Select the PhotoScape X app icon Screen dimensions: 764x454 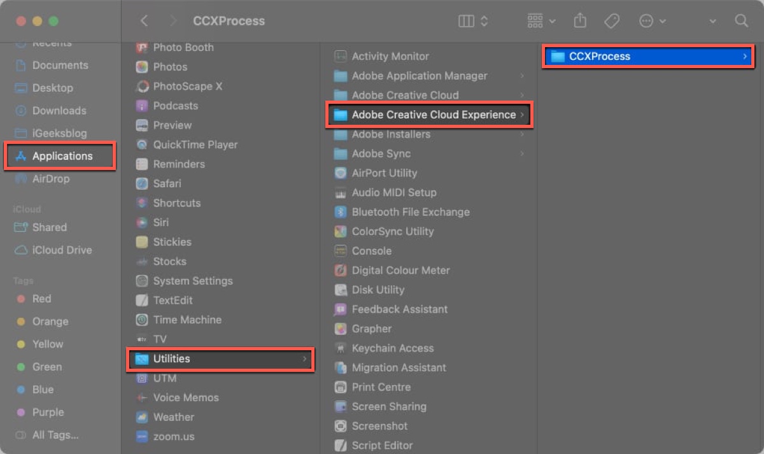tap(142, 86)
